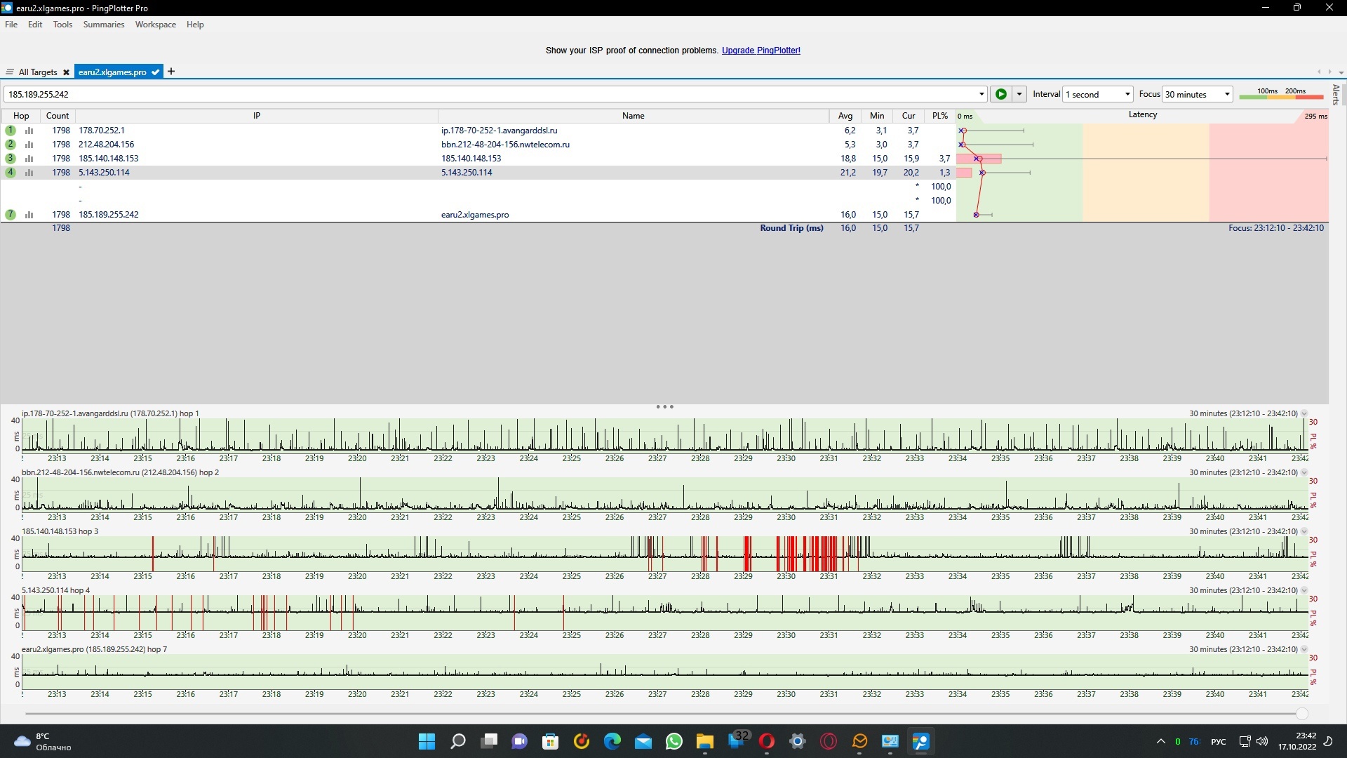The width and height of the screenshot is (1347, 758).
Task: Click the green hop 7 number badge
Action: pyautogui.click(x=11, y=215)
